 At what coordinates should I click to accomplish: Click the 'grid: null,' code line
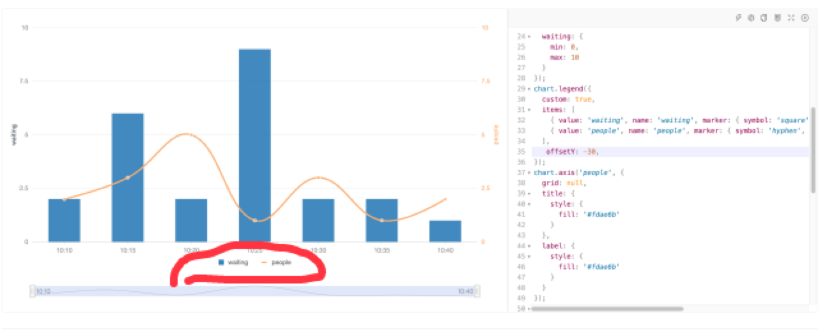pos(564,183)
